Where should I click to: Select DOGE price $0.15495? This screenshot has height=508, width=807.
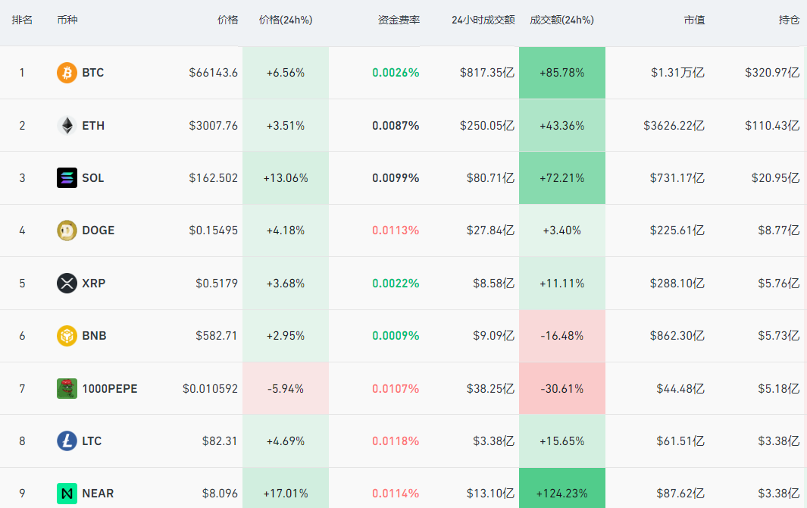point(213,230)
